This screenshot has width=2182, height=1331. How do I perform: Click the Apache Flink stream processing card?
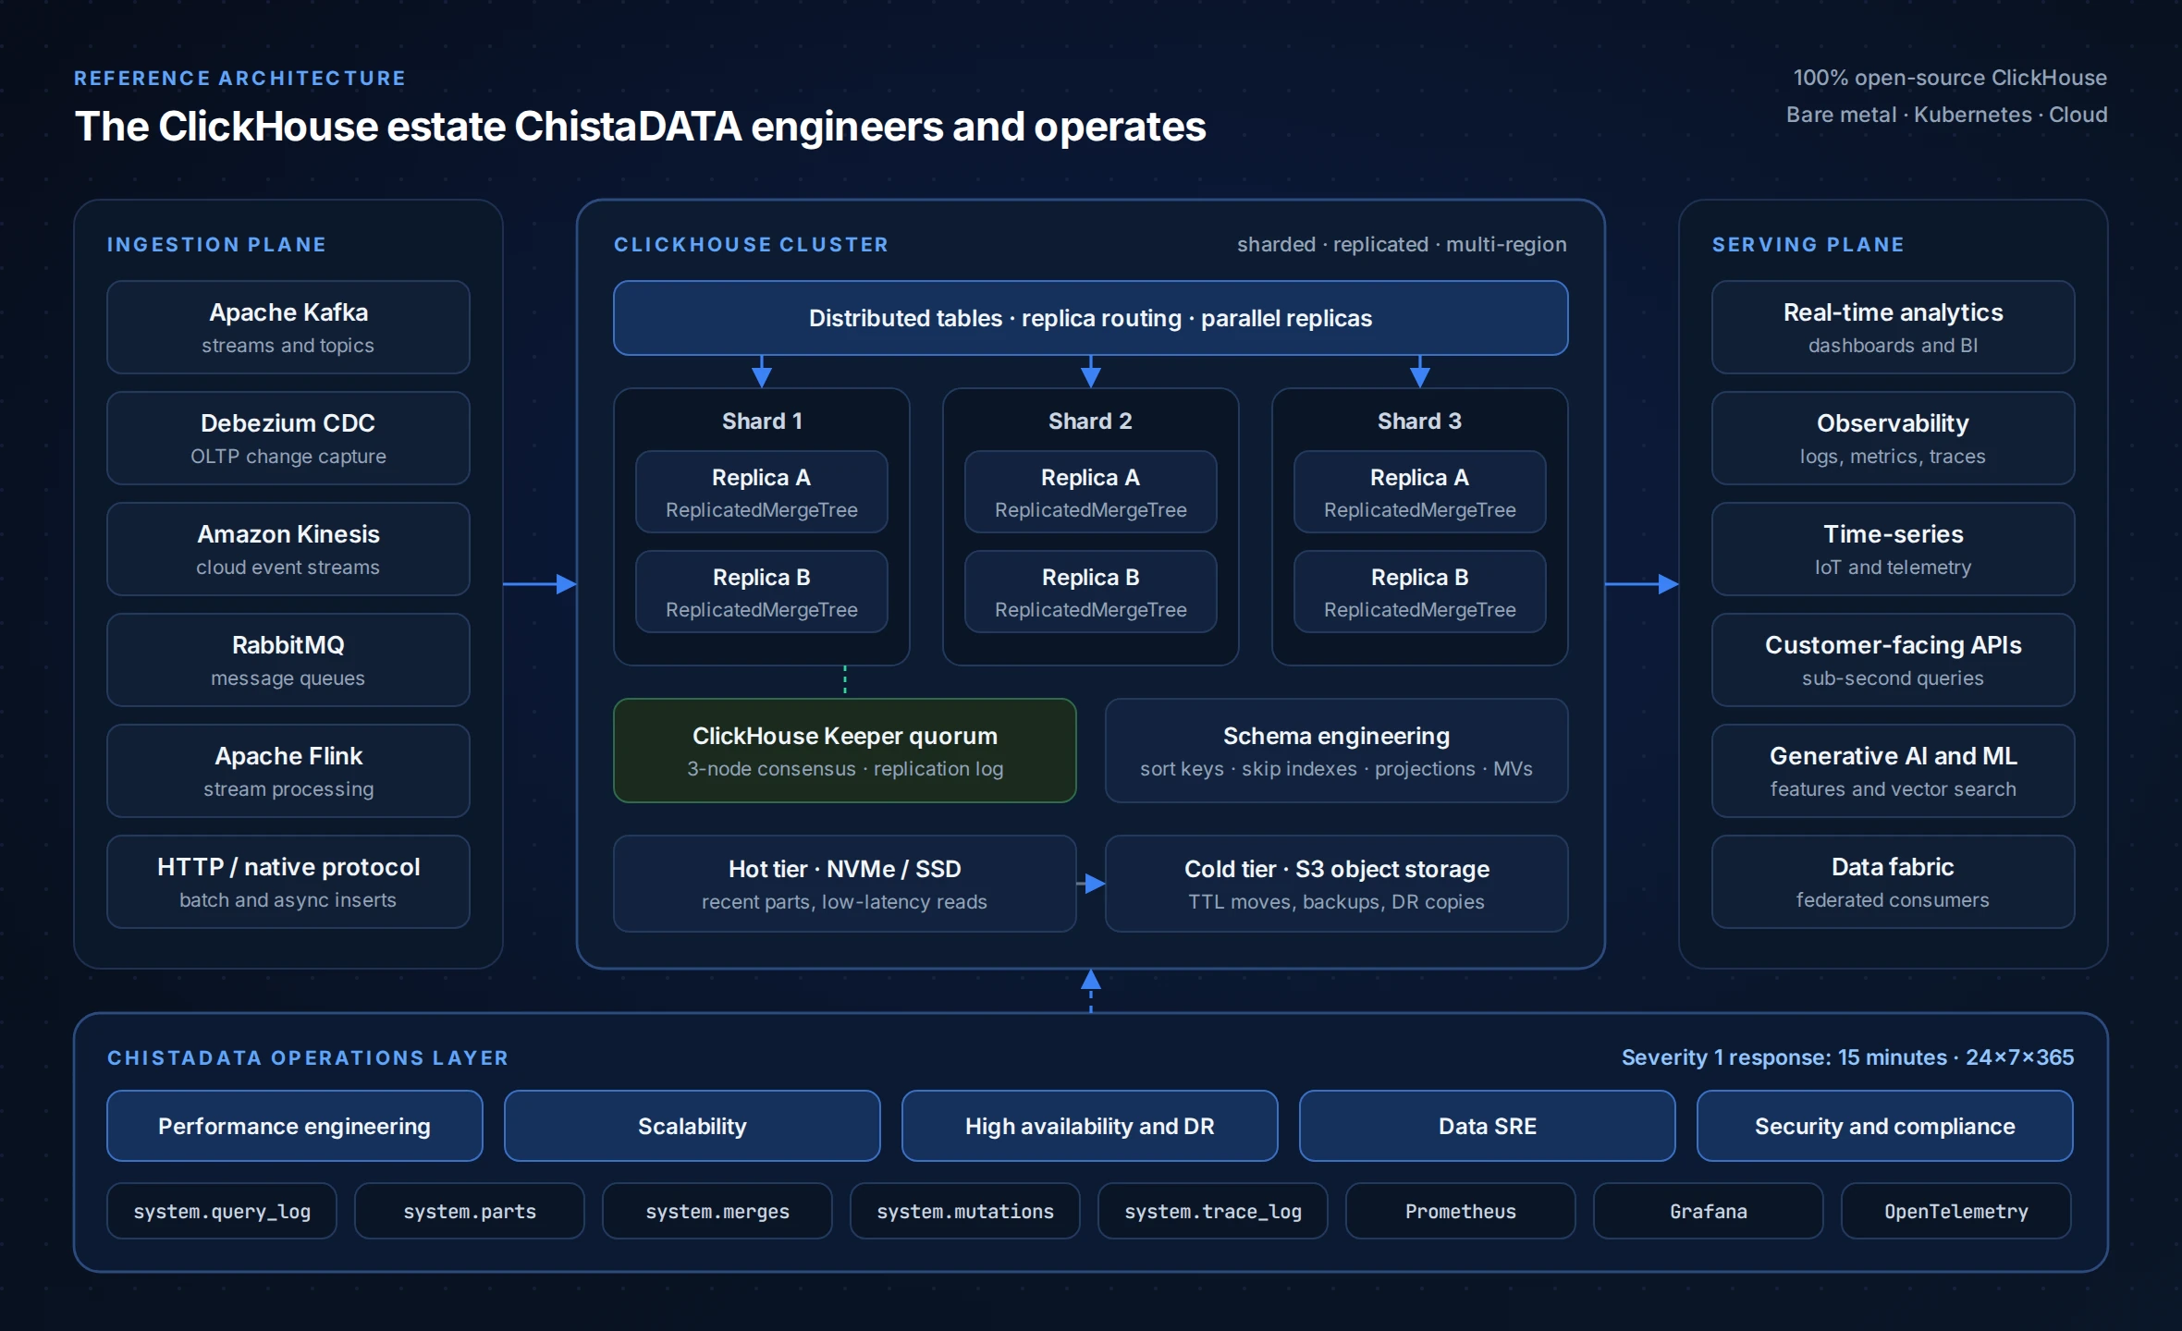[288, 771]
